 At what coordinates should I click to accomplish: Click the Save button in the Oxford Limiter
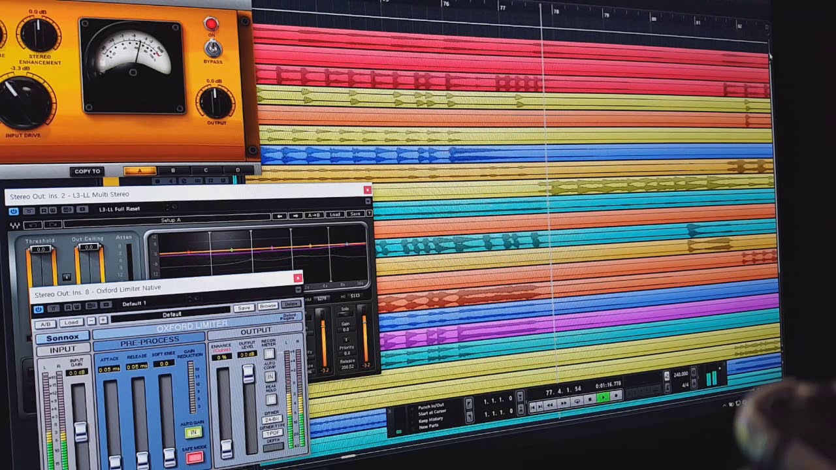pos(244,308)
